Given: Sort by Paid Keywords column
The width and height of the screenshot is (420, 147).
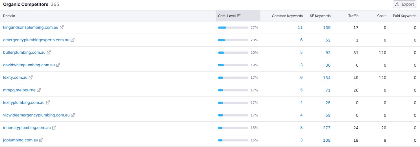Looking at the screenshot, I should tap(405, 16).
